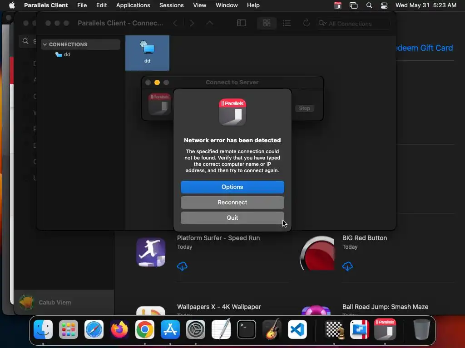
Task: Open the Edit menu
Action: point(101,5)
